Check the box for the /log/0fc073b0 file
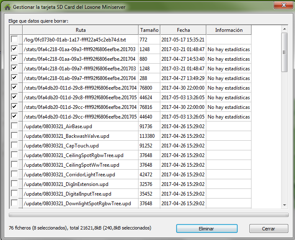 pyautogui.click(x=15, y=39)
